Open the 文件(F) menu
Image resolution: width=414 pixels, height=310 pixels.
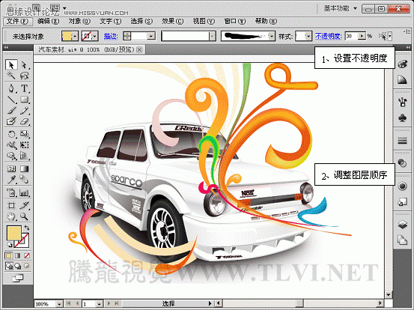pos(17,21)
